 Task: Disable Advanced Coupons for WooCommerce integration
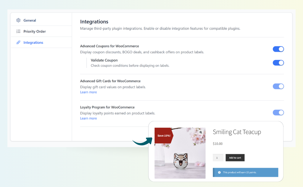278,49
